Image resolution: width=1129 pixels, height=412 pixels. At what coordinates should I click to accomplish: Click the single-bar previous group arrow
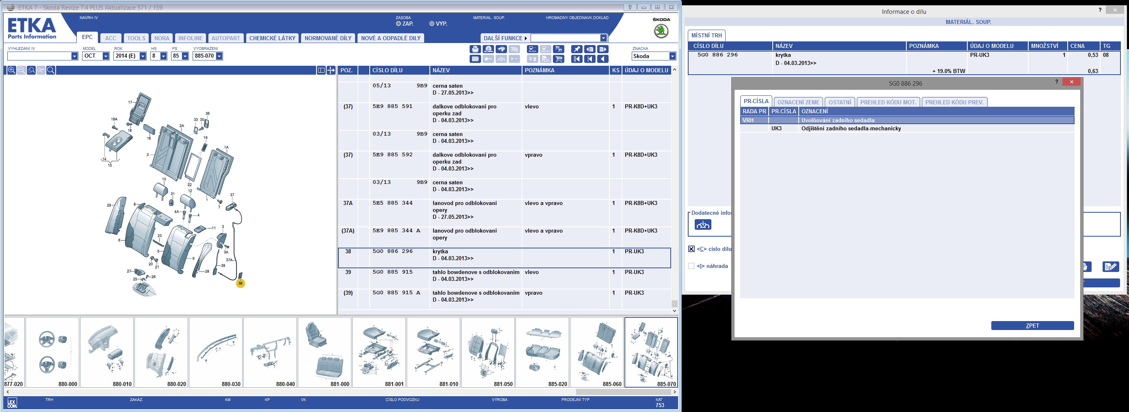click(x=590, y=59)
